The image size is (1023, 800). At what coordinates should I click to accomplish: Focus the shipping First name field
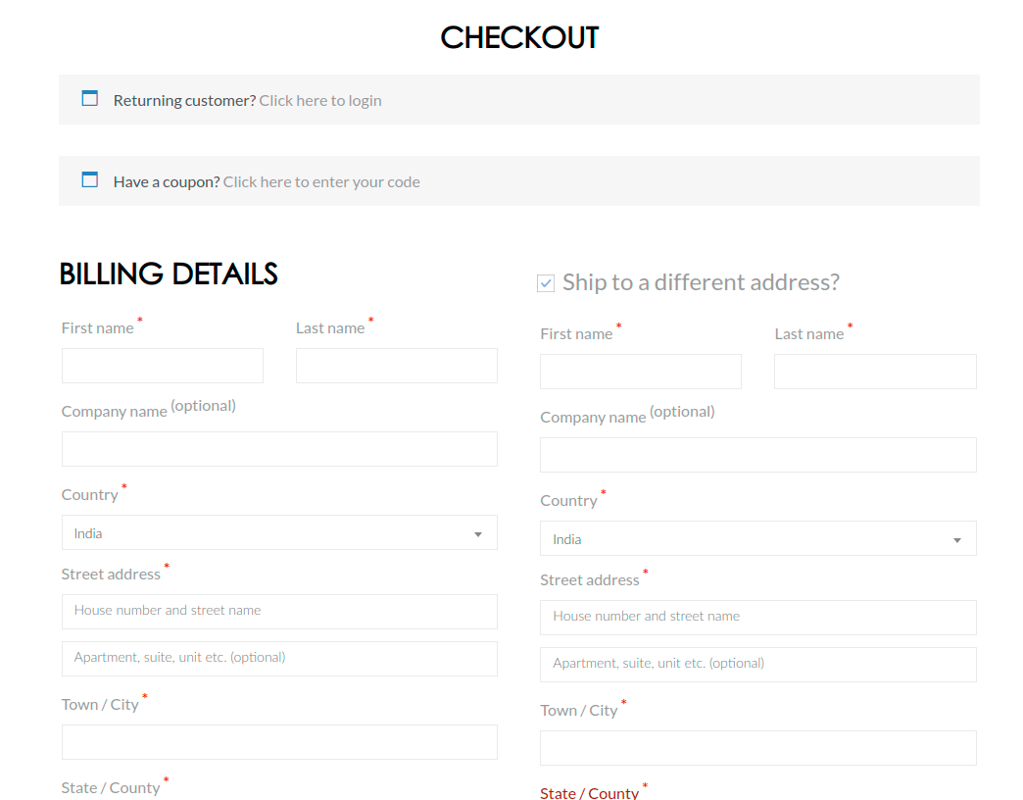coord(641,372)
